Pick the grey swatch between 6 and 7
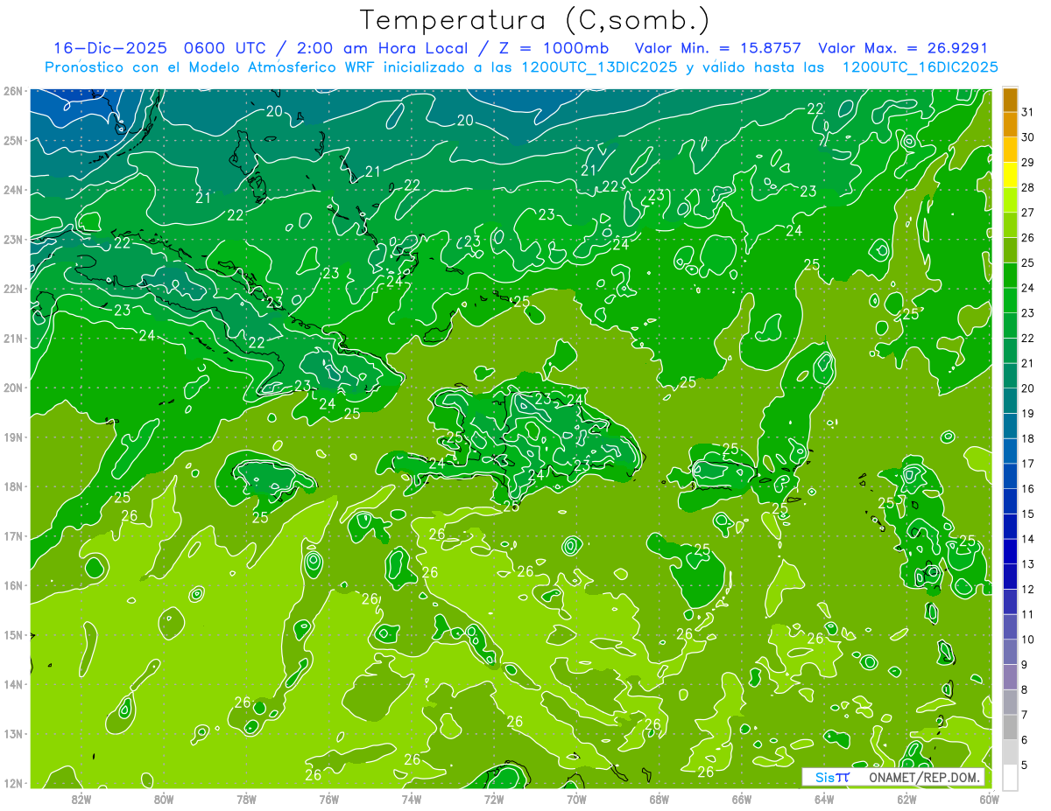This screenshot has width=1051, height=811. tap(1011, 727)
